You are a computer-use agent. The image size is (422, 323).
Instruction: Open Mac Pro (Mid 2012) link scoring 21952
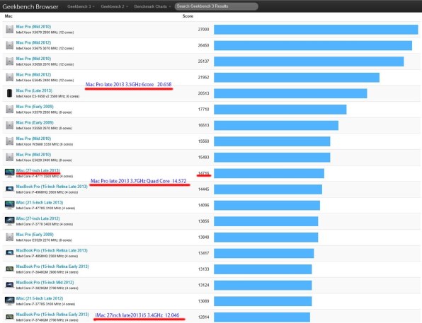[33, 75]
